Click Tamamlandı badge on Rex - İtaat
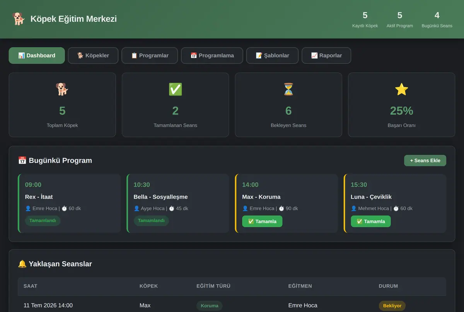 43,221
